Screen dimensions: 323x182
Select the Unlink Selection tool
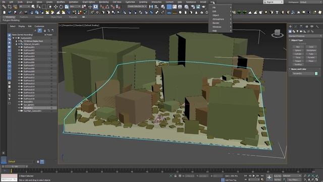click(x=10, y=7)
